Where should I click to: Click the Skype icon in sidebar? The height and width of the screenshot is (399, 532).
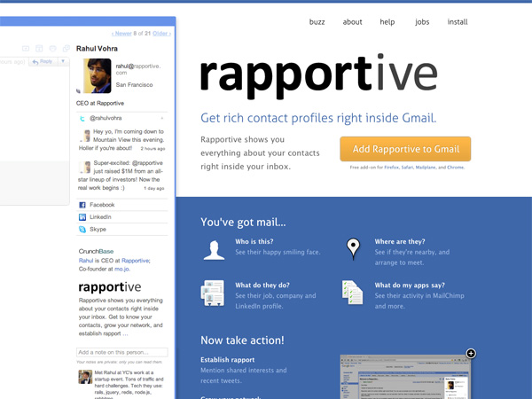pos(82,230)
